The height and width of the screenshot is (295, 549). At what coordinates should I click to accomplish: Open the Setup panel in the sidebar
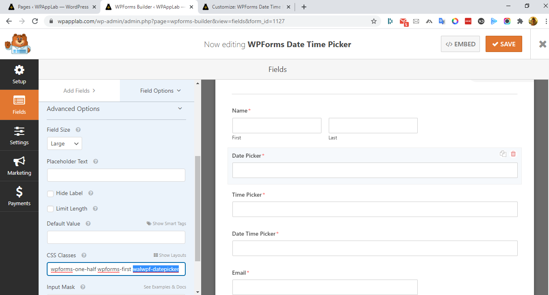pos(19,74)
